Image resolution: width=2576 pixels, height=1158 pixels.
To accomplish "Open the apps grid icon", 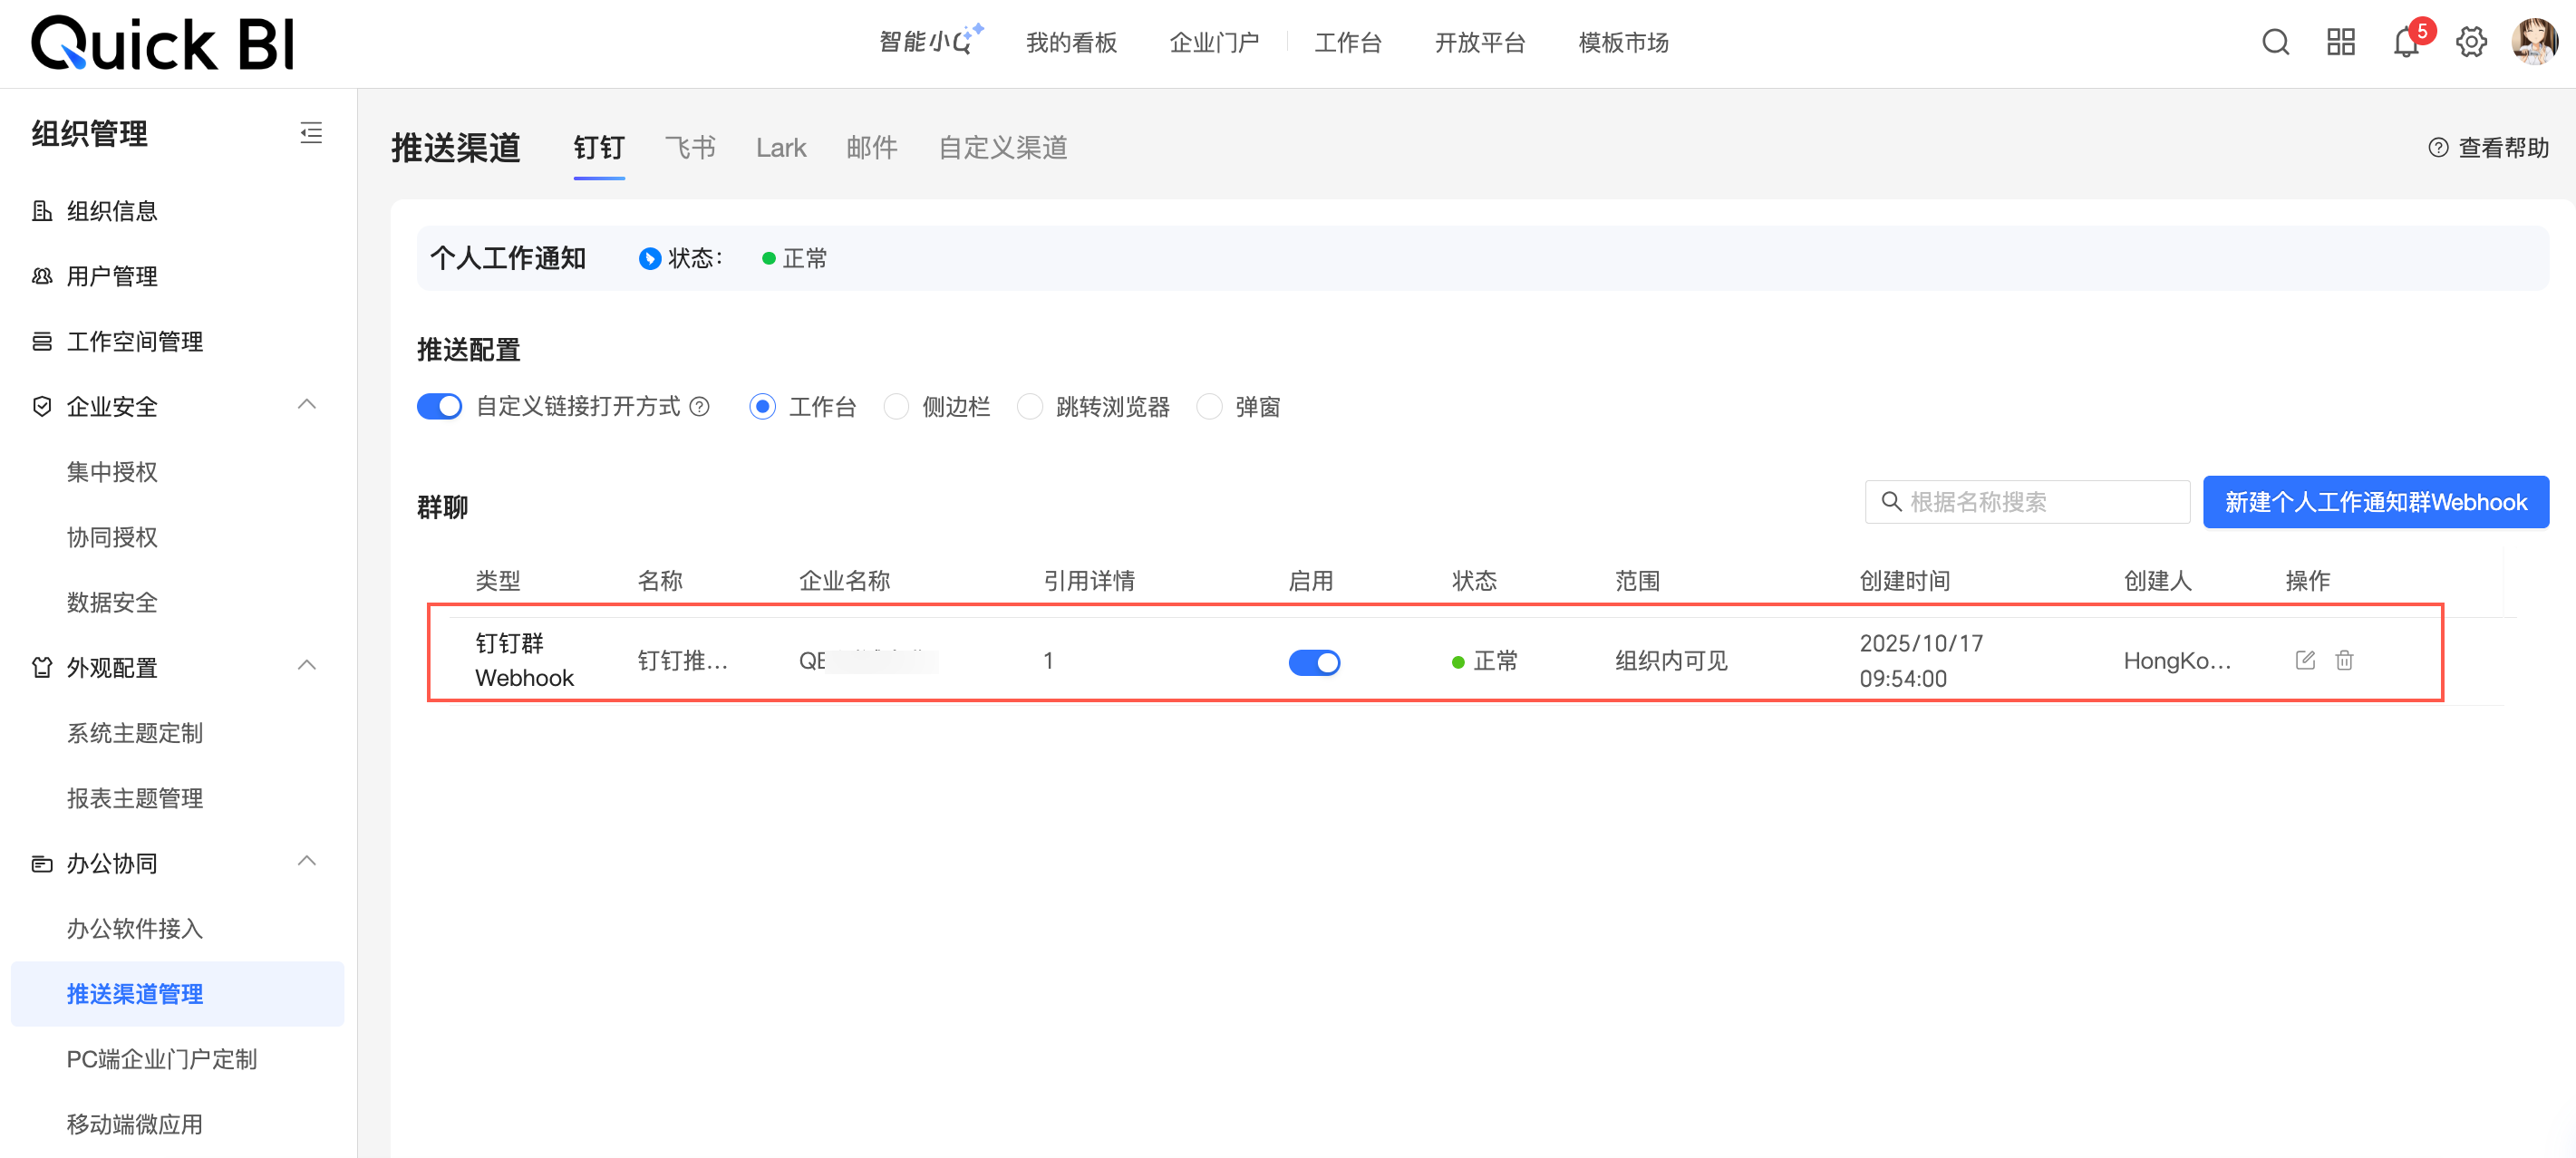I will pyautogui.click(x=2340, y=42).
